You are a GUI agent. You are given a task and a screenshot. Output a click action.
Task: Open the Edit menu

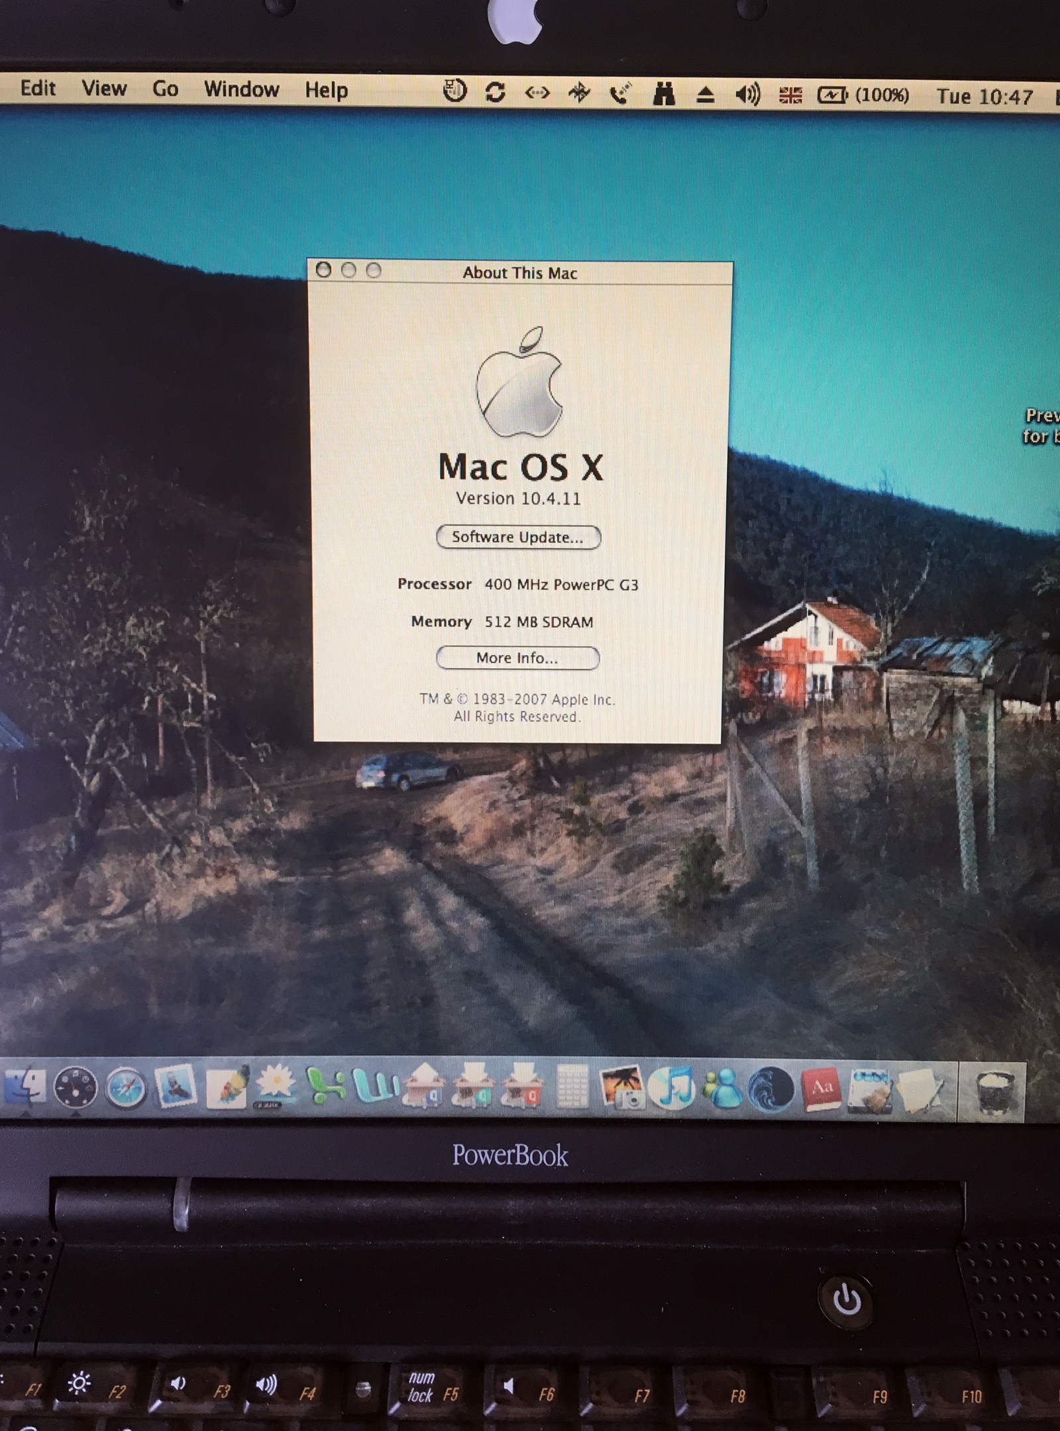(x=38, y=88)
